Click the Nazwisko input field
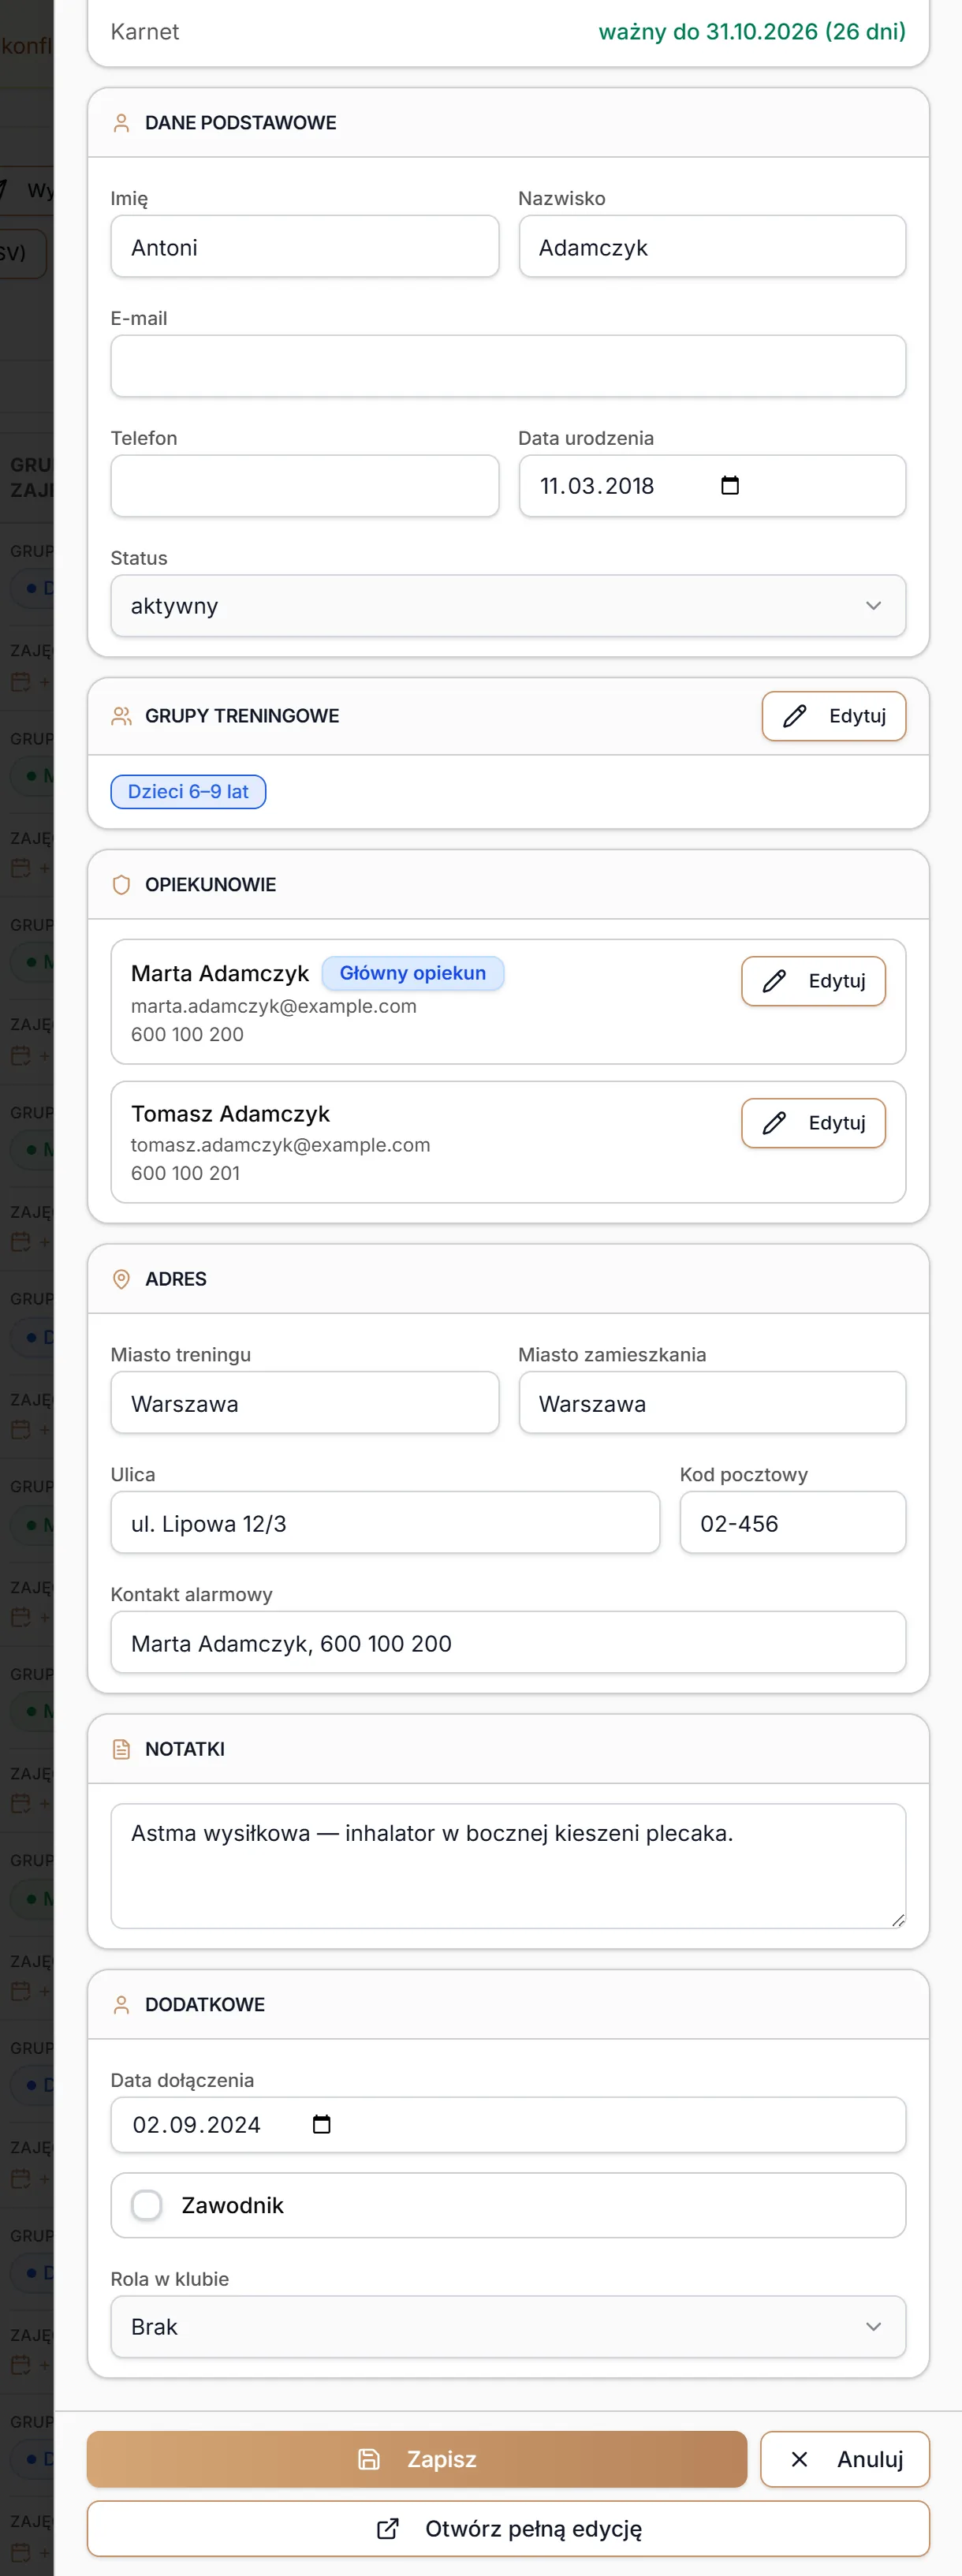The width and height of the screenshot is (962, 2576). point(712,247)
